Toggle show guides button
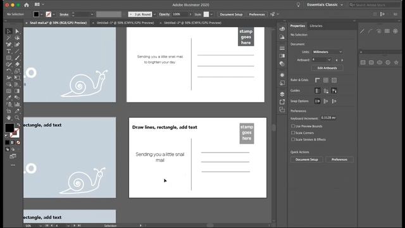 pos(318,91)
